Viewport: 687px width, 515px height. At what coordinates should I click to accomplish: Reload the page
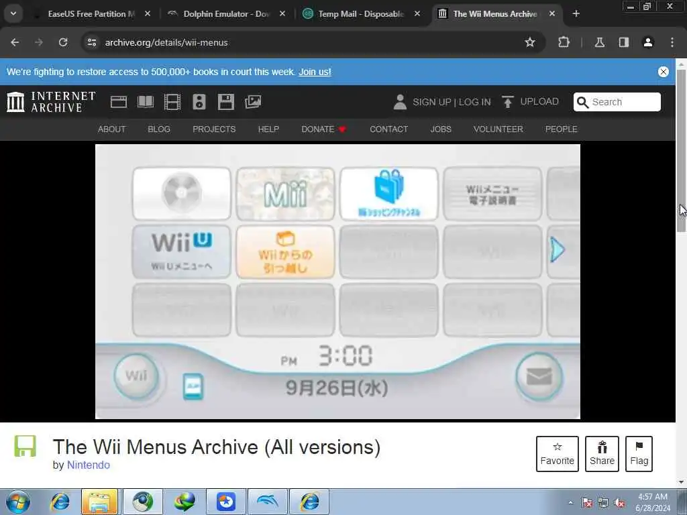pos(63,42)
